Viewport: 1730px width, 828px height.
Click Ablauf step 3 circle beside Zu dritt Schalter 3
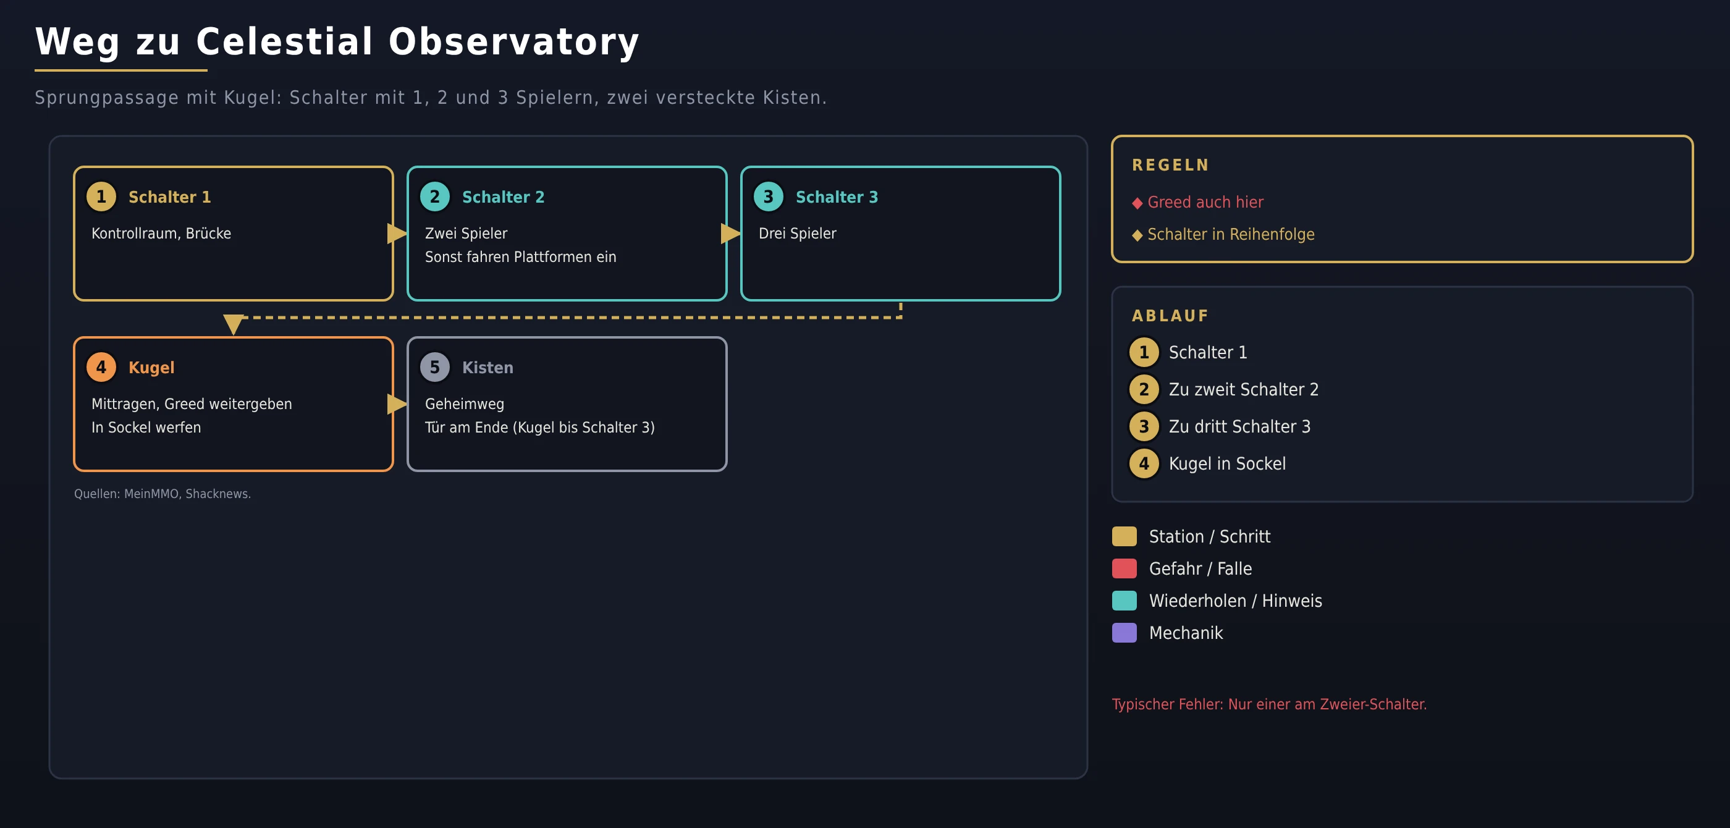click(x=1144, y=426)
